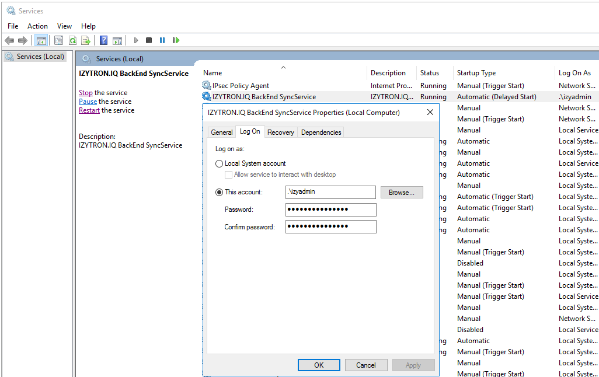Toggle the Show/Hide Console Tree icon
The height and width of the screenshot is (377, 599).
point(41,40)
